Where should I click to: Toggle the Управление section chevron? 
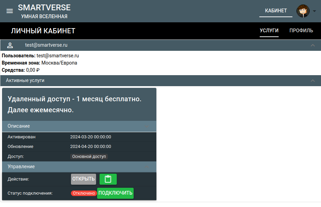pos(147,167)
